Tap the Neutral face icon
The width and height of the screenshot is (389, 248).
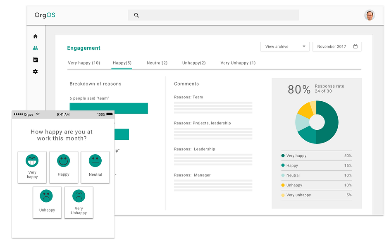click(95, 161)
